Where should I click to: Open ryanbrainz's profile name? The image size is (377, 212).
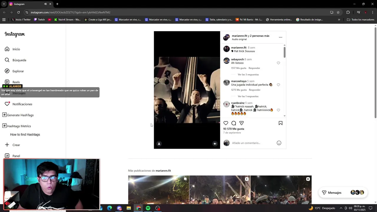coord(238,103)
